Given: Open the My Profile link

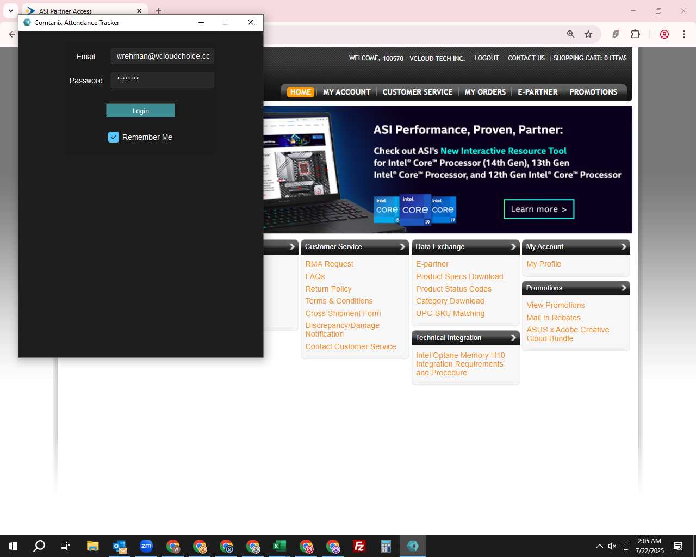Looking at the screenshot, I should pos(544,264).
